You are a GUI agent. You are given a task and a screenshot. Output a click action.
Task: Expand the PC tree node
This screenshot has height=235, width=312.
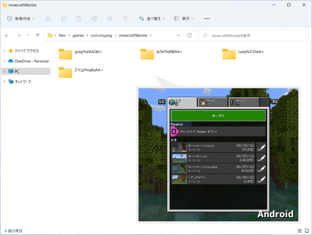5,71
